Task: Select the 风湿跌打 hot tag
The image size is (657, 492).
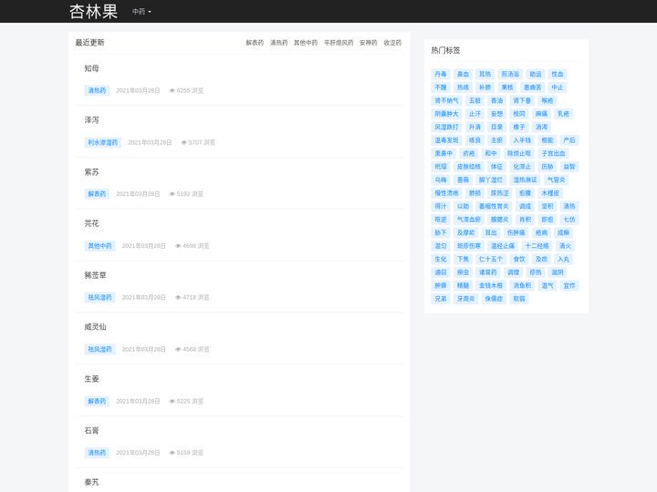Action: (x=446, y=127)
